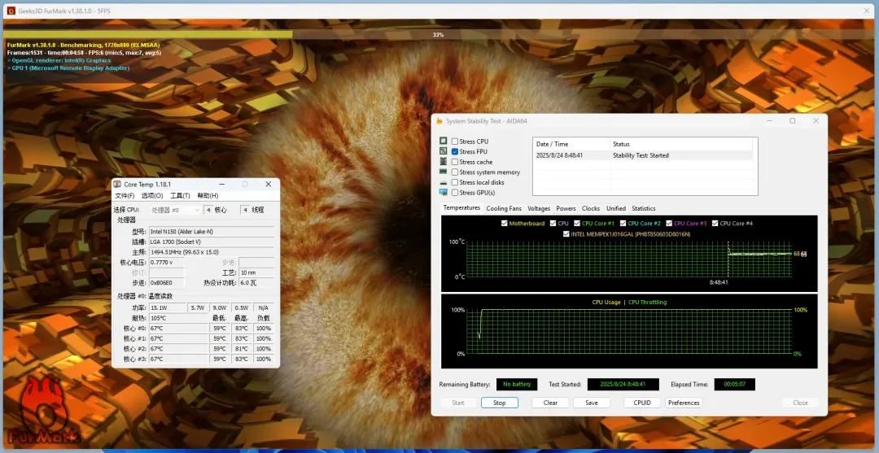The height and width of the screenshot is (453, 879).
Task: Click the Preferences button
Action: (x=684, y=403)
